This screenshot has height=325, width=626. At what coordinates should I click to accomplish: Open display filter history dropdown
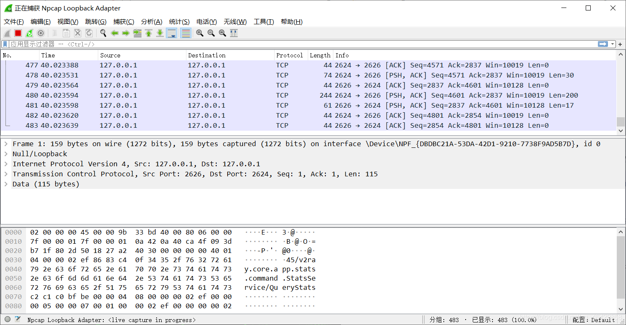pyautogui.click(x=613, y=44)
